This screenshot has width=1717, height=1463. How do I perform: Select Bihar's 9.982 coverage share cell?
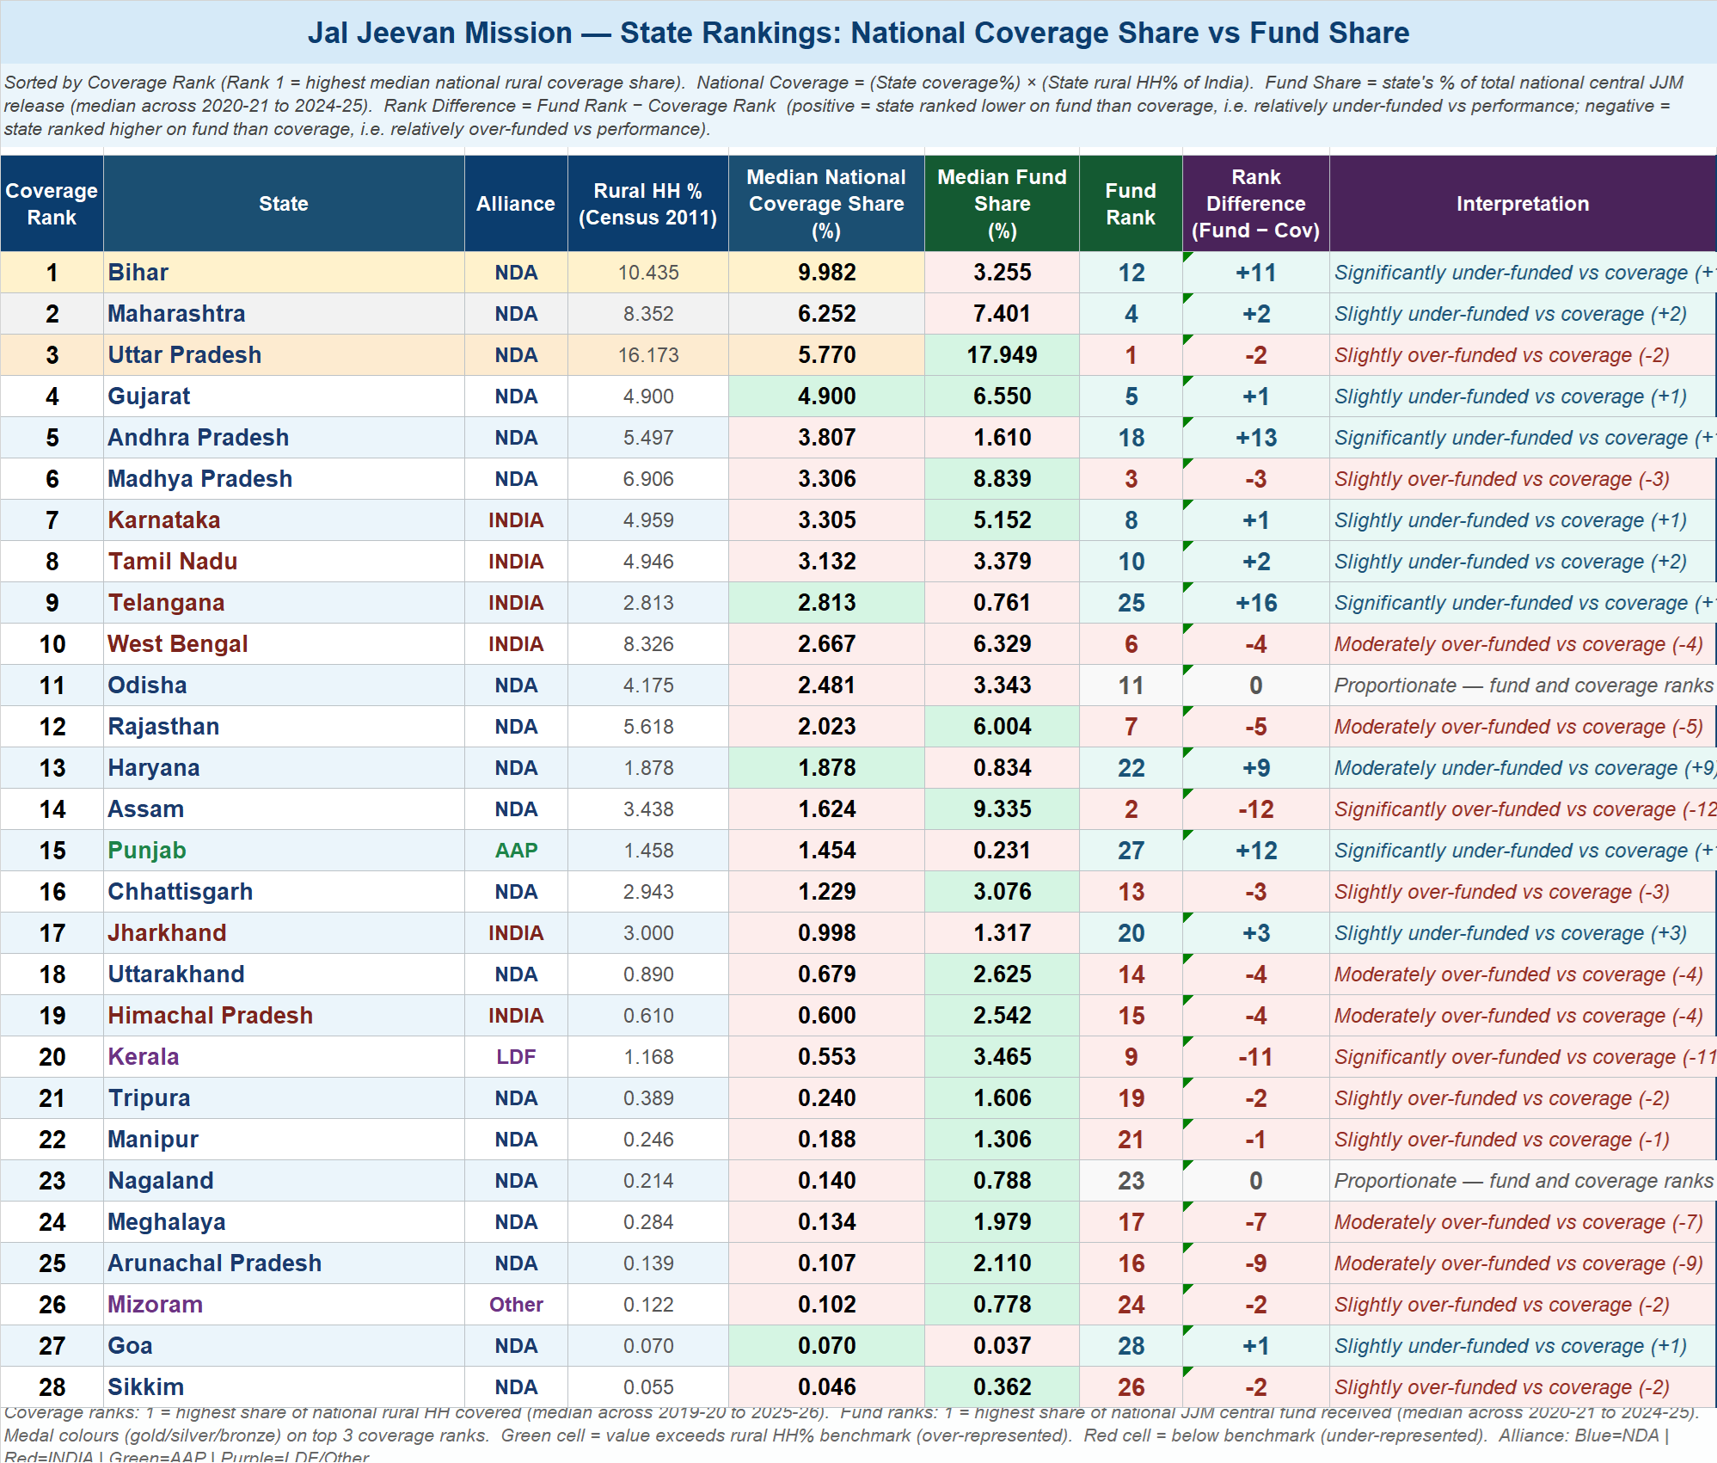[826, 273]
